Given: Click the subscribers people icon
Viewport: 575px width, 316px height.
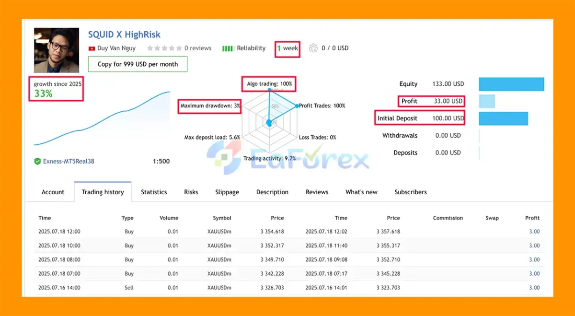Looking at the screenshot, I should tap(313, 48).
